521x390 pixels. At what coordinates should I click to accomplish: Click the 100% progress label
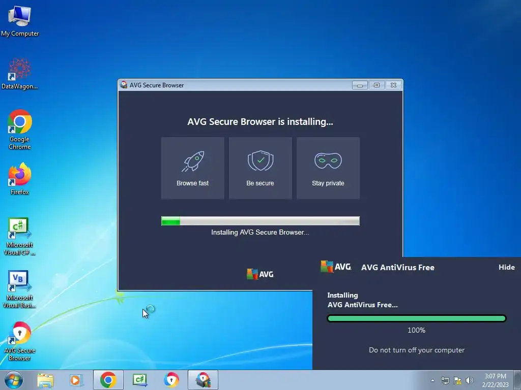tap(417, 330)
